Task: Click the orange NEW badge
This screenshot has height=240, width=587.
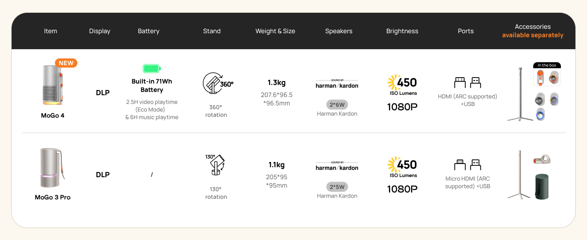Action: pyautogui.click(x=66, y=63)
